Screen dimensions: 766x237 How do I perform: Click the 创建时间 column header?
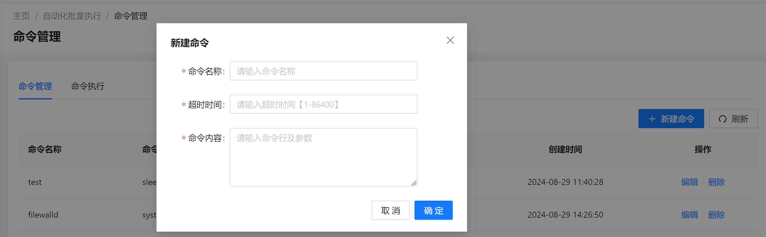click(x=565, y=149)
